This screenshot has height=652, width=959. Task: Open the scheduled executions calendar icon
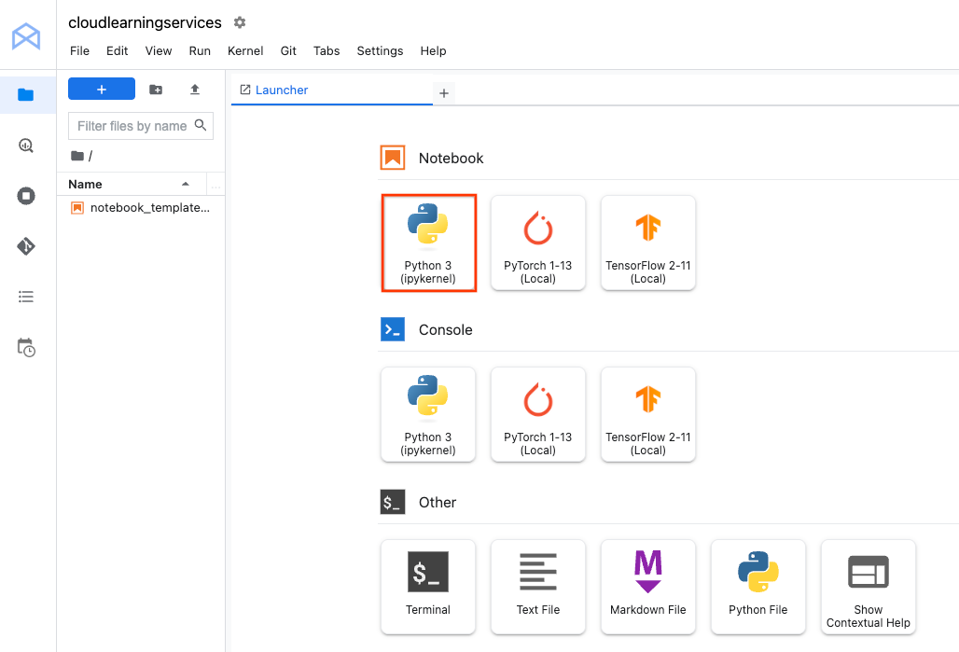click(26, 347)
